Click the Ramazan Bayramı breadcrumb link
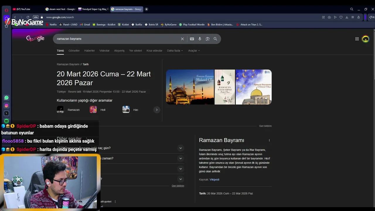 coord(68,64)
